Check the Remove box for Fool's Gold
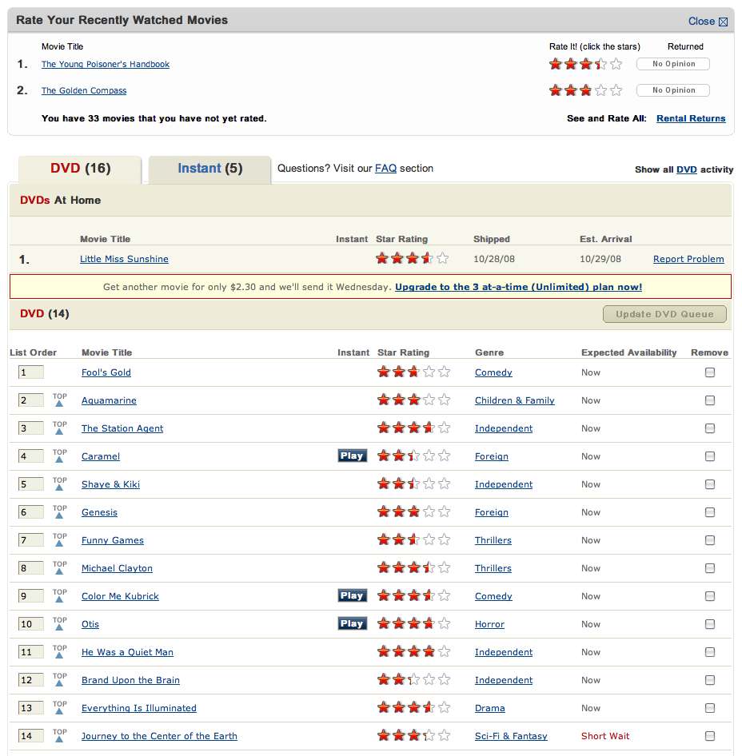This screenshot has width=742, height=756. point(710,372)
